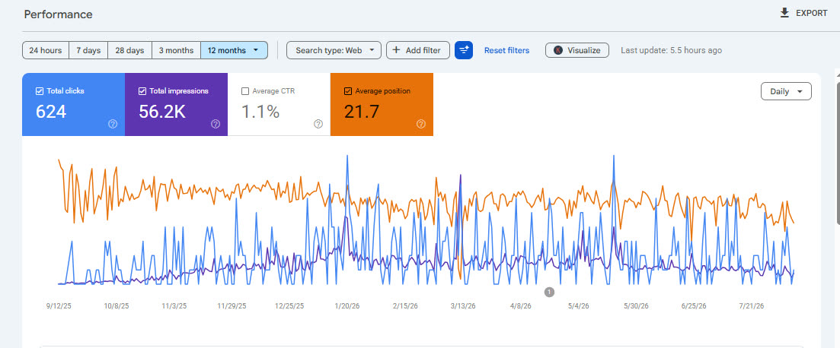
Task: Select the 12 months range tab label
Action: pos(227,50)
